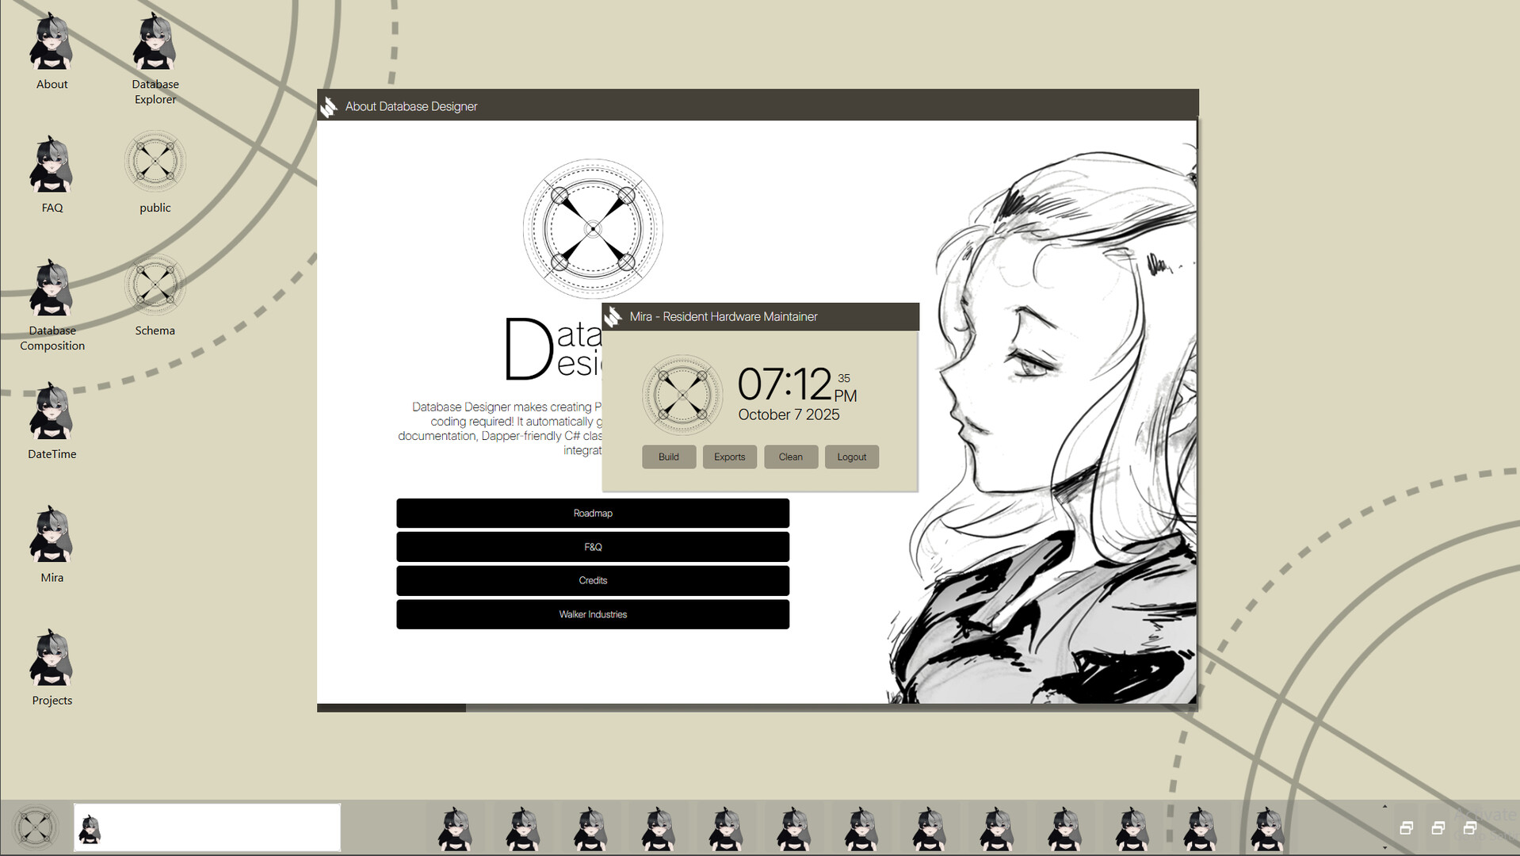The width and height of the screenshot is (1520, 856).
Task: Open the Walker Industries link
Action: (593, 614)
